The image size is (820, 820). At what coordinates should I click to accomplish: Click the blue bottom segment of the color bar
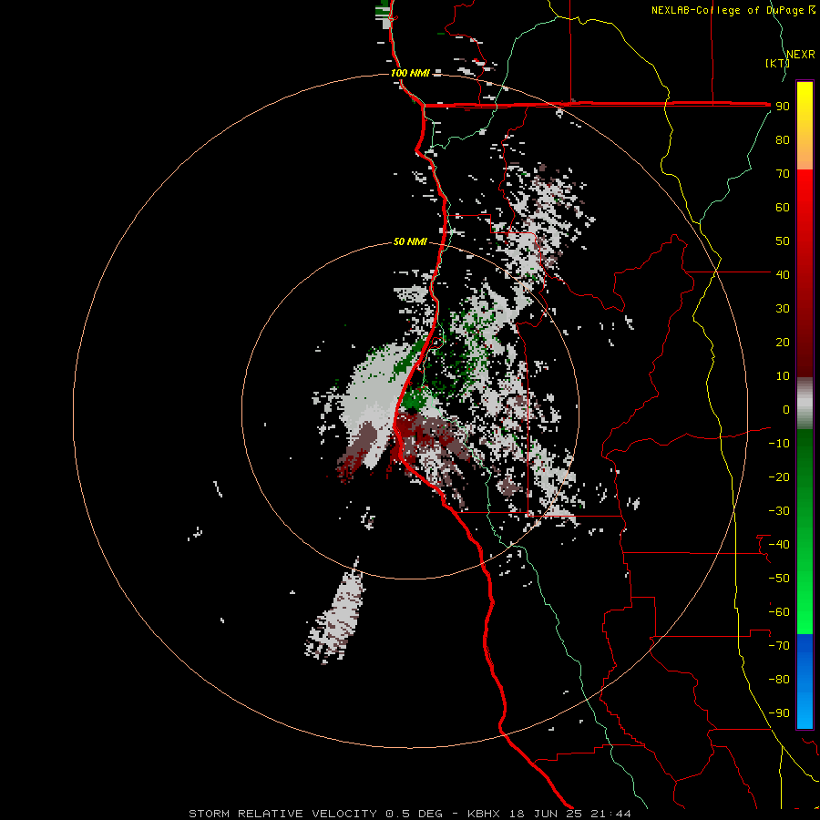pos(805,681)
